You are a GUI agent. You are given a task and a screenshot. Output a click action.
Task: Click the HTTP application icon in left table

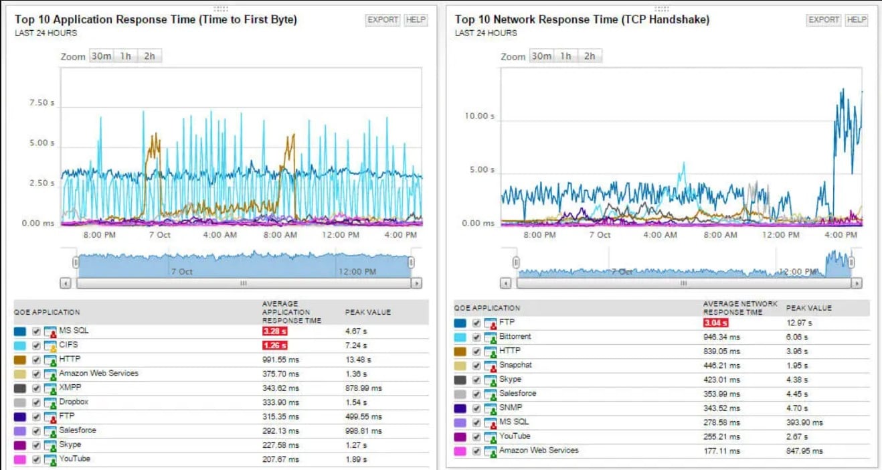[50, 360]
